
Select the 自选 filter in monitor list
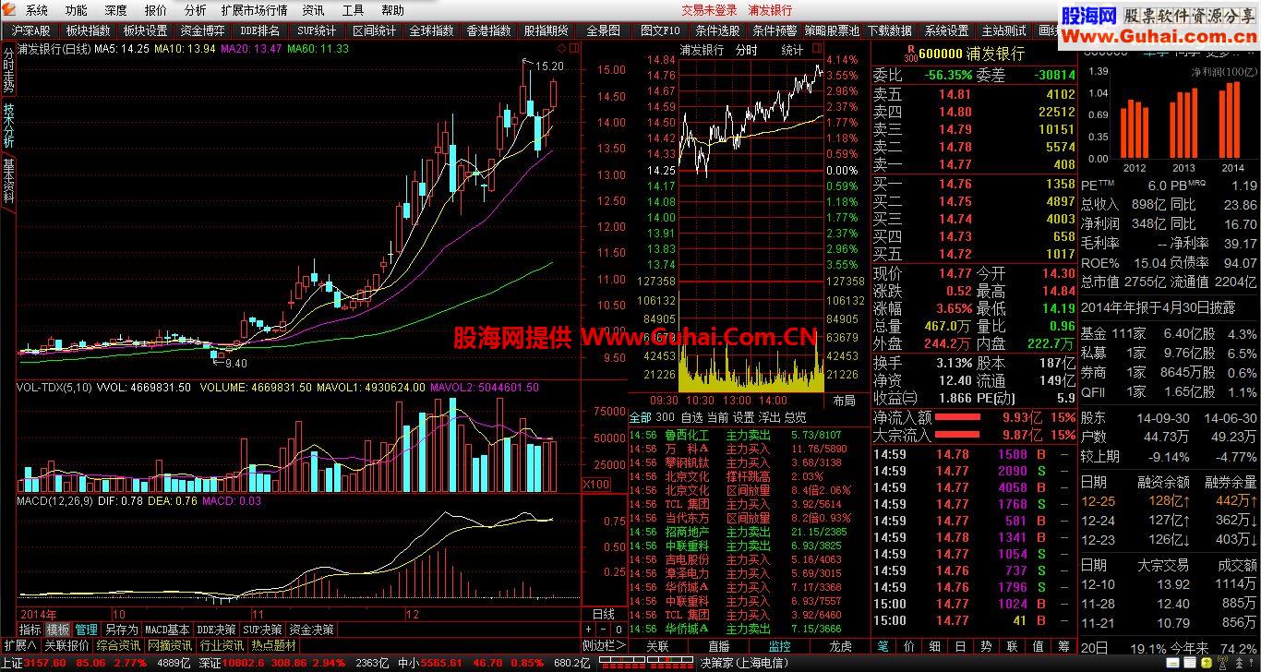[x=691, y=417]
